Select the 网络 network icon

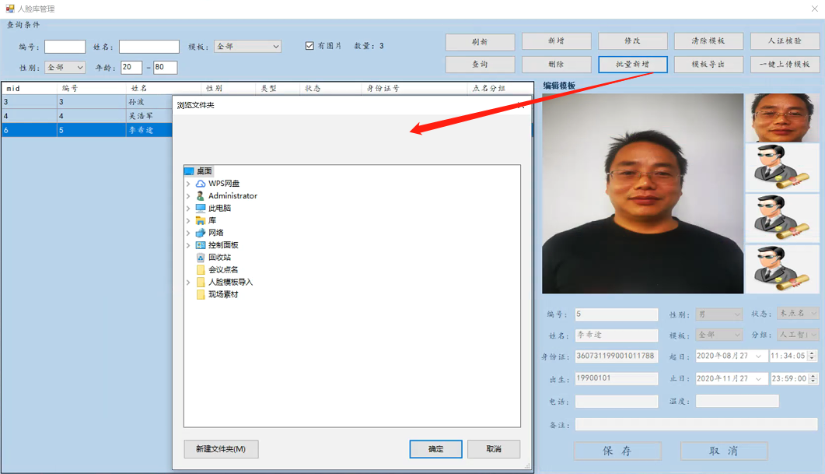pos(201,233)
